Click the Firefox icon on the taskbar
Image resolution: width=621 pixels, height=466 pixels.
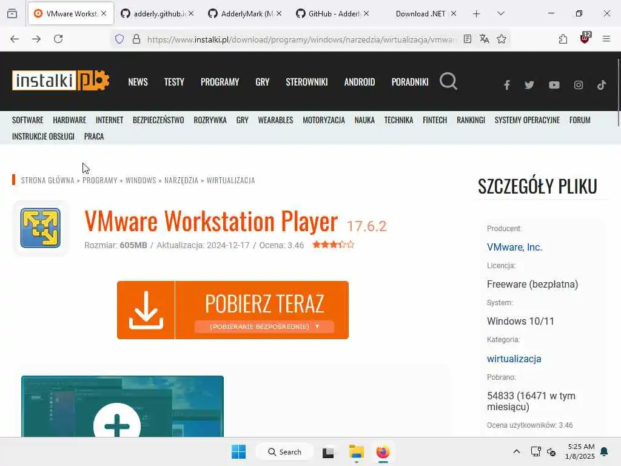(x=383, y=451)
